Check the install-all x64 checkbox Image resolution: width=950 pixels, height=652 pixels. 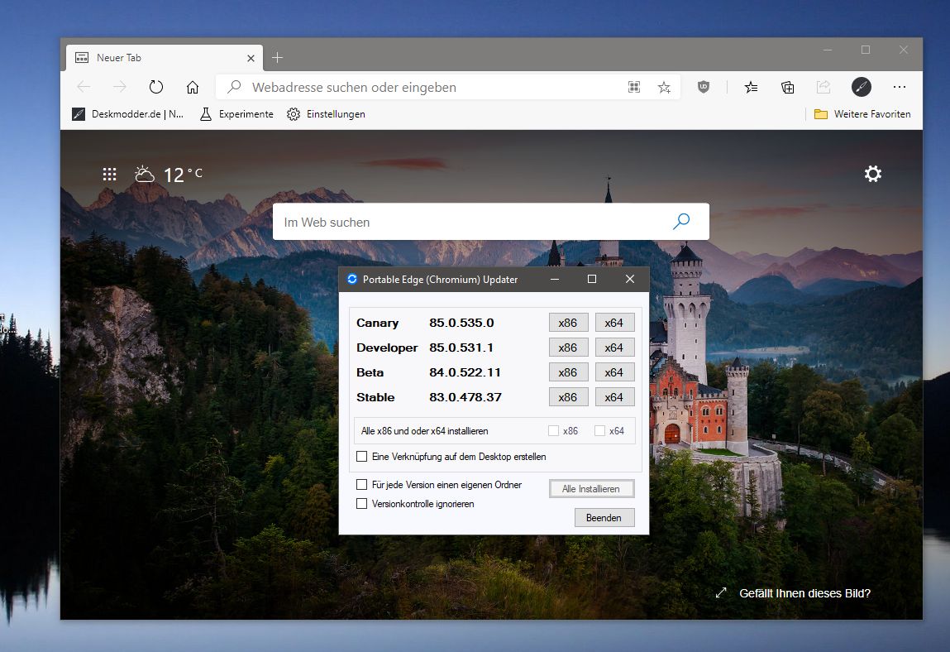(599, 430)
